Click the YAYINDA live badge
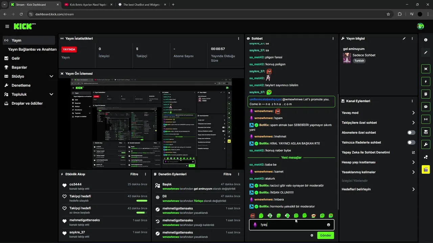This screenshot has height=243, width=433. coord(69,49)
